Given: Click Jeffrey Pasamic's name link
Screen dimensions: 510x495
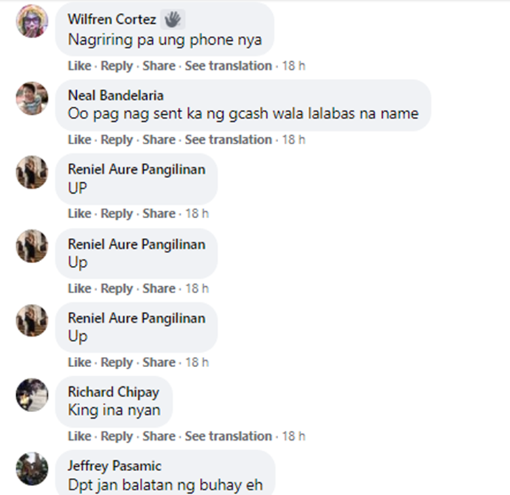Looking at the screenshot, I should [x=114, y=466].
